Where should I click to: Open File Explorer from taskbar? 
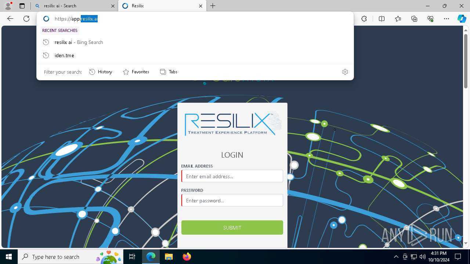pyautogui.click(x=169, y=257)
